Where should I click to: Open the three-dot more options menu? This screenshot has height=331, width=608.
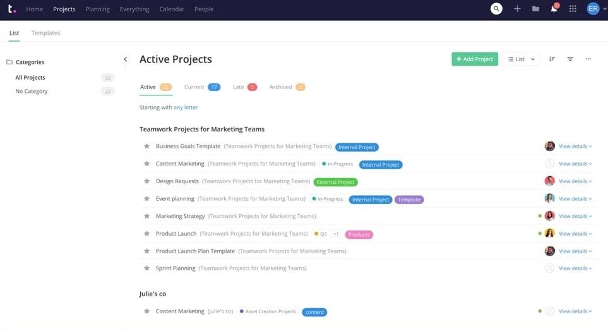click(x=588, y=59)
